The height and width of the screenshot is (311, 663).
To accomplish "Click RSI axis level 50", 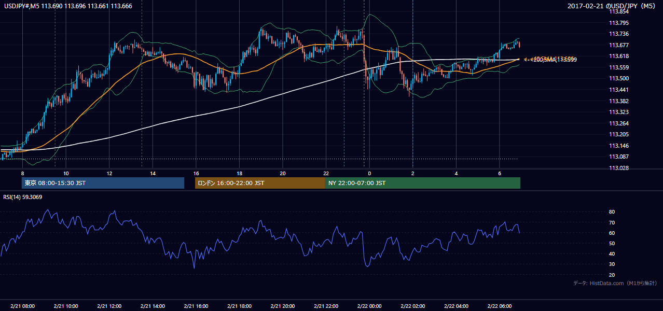I will [612, 243].
